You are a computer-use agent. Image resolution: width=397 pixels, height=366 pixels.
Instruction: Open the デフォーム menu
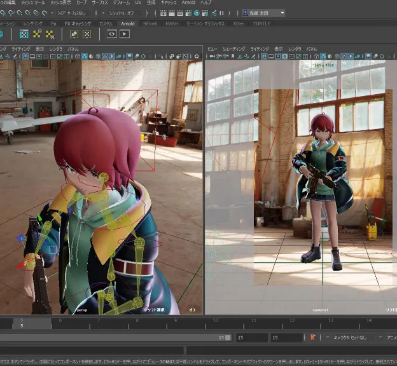click(x=122, y=3)
